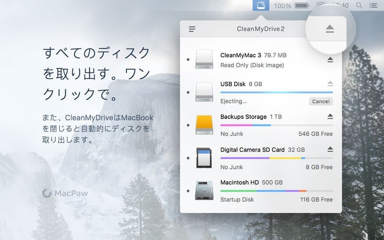The image size is (384, 240).
Task: Cancel ejecting the USB Disk
Action: point(321,101)
